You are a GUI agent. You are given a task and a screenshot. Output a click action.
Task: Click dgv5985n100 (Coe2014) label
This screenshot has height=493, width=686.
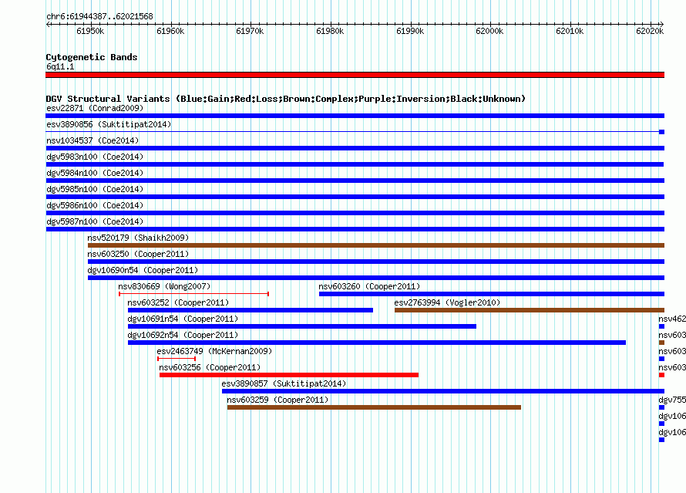[95, 189]
